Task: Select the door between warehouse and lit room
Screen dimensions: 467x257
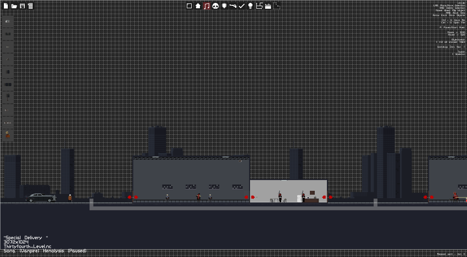Action: pos(250,197)
